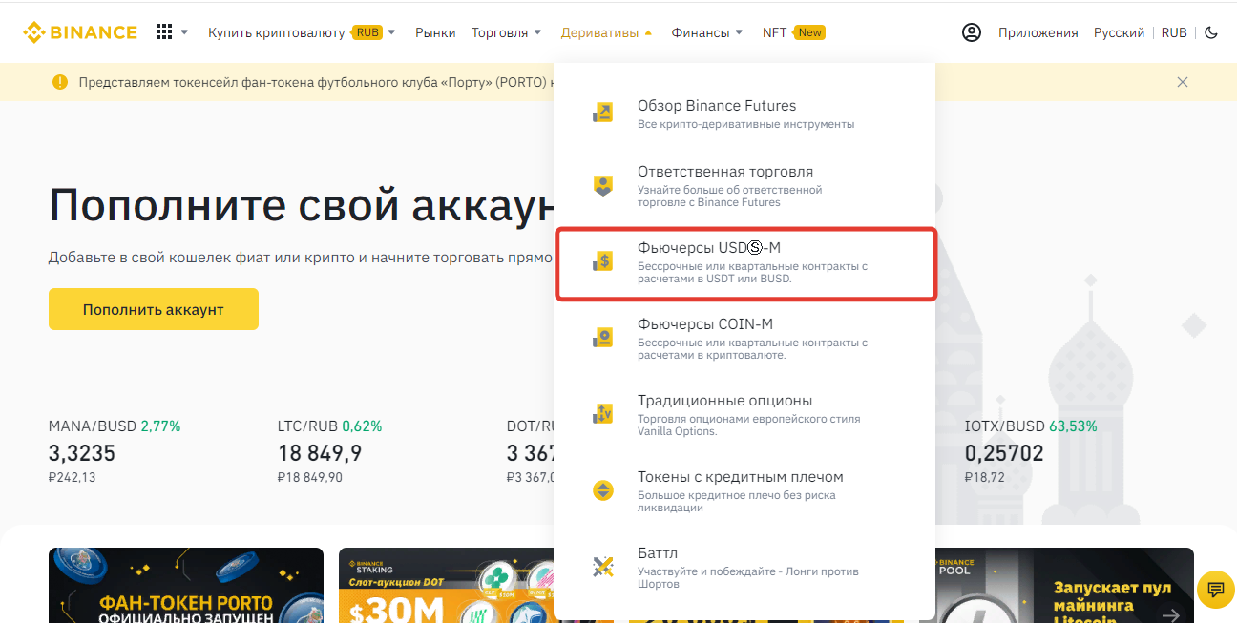
Task: Open the user account profile icon
Action: (x=972, y=32)
